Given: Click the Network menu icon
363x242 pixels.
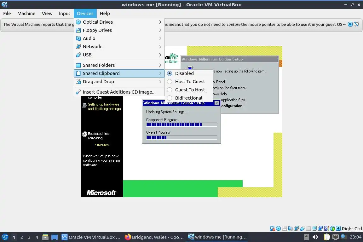Looking at the screenshot, I should pos(78,47).
